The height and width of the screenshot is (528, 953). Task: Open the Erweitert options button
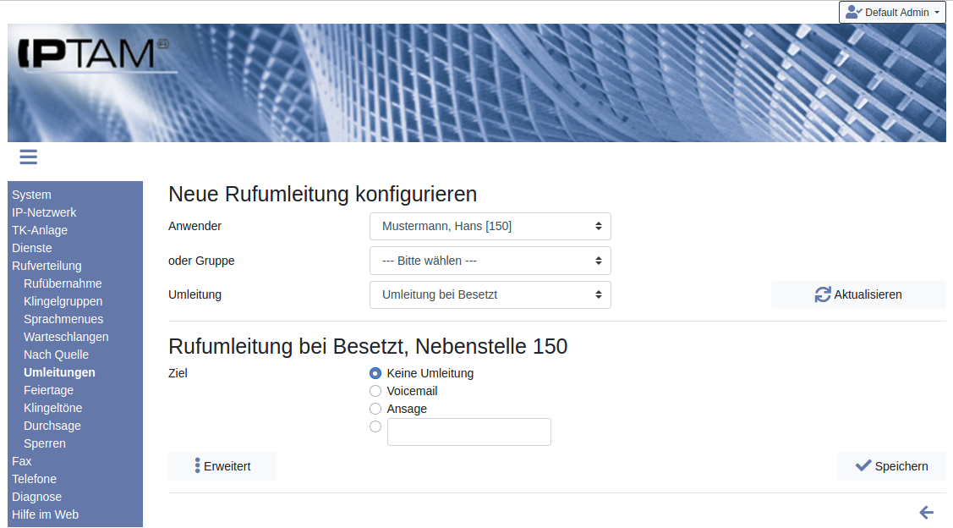pos(222,466)
